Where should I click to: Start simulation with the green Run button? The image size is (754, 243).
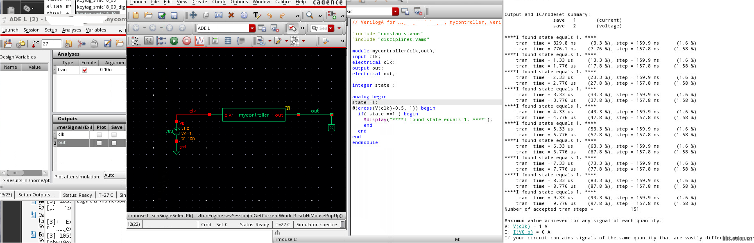click(x=174, y=40)
